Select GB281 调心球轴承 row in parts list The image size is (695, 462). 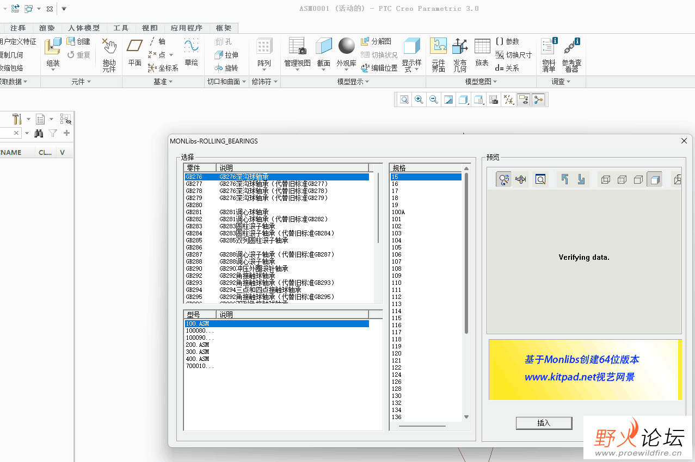coord(276,212)
